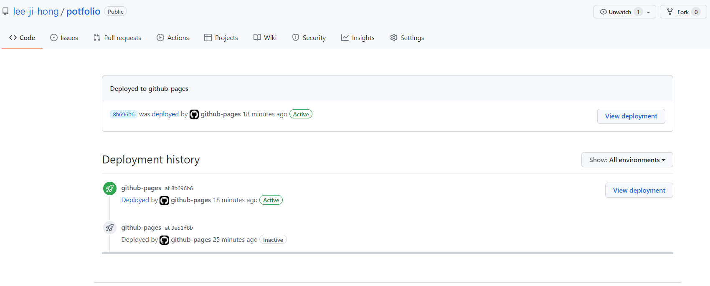Open the Insights tab
This screenshot has height=286, width=710.
tap(358, 38)
